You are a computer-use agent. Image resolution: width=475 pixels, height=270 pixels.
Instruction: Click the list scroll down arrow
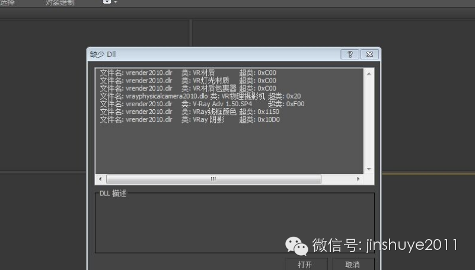(369, 169)
